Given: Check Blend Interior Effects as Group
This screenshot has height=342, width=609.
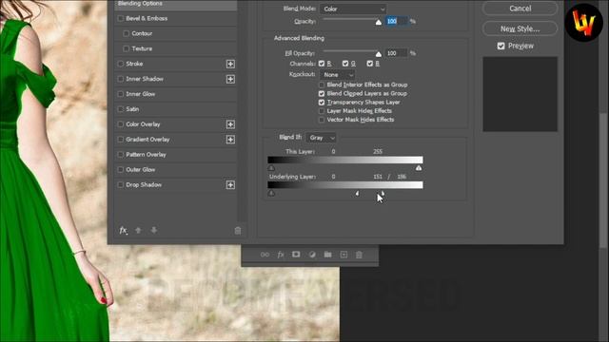Looking at the screenshot, I should (322, 85).
